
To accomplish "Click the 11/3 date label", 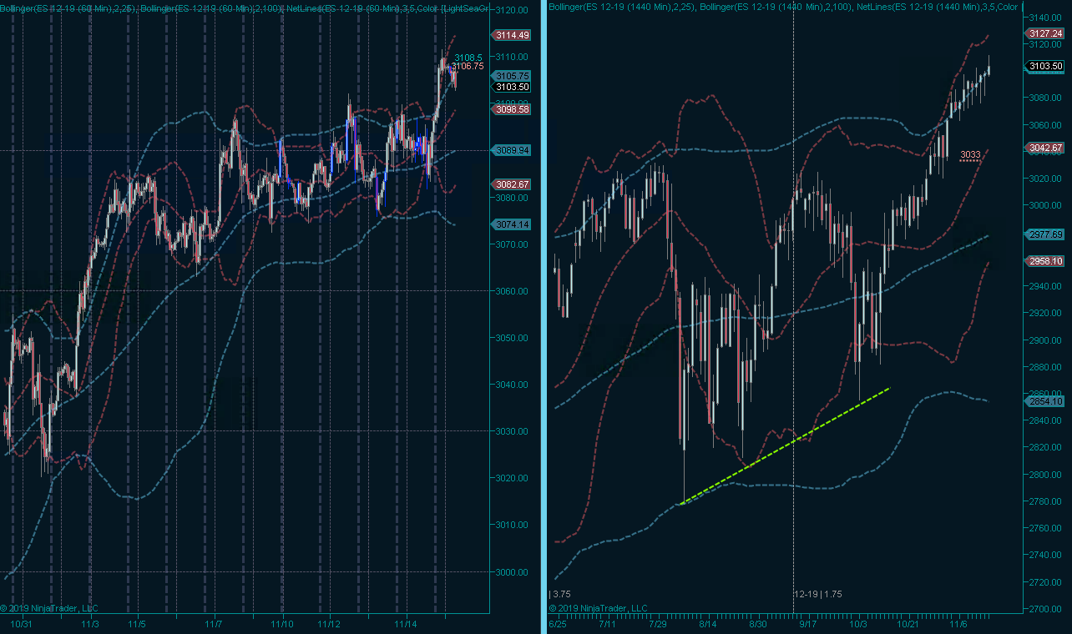I will click(90, 624).
